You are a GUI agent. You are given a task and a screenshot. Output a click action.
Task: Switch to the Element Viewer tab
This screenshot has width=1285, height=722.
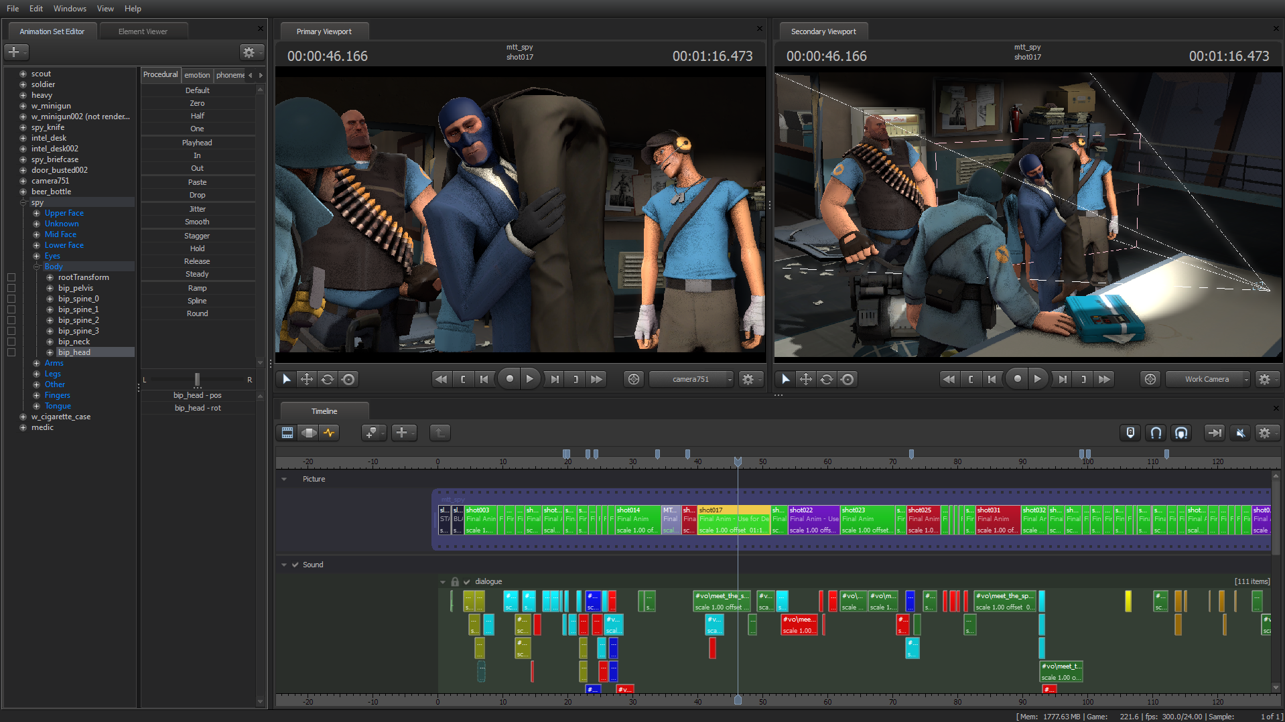(x=143, y=31)
